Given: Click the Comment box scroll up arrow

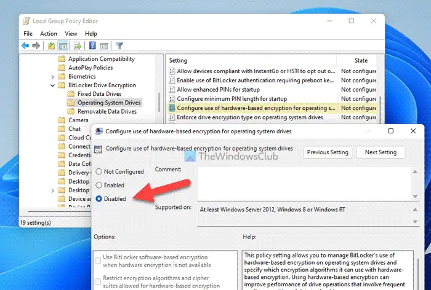Looking at the screenshot, I should pos(415,172).
